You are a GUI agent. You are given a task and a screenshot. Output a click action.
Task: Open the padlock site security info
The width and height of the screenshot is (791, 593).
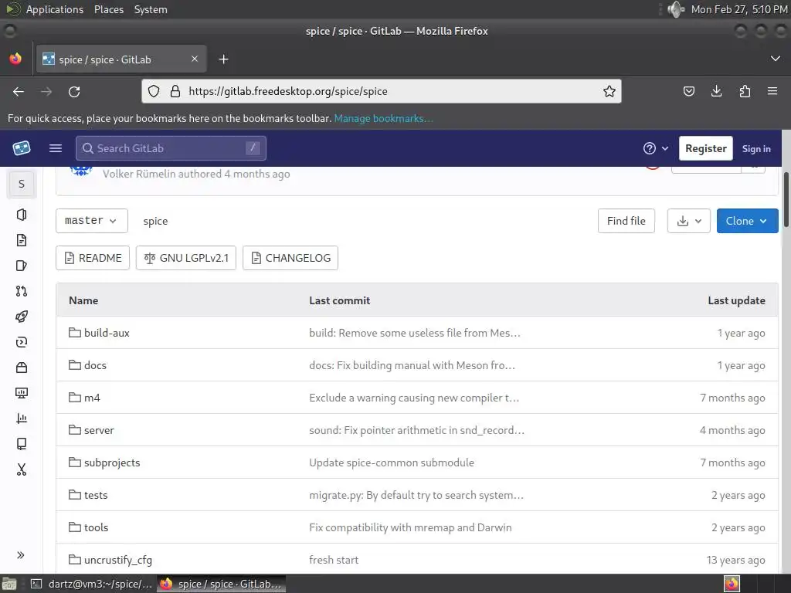click(x=175, y=91)
